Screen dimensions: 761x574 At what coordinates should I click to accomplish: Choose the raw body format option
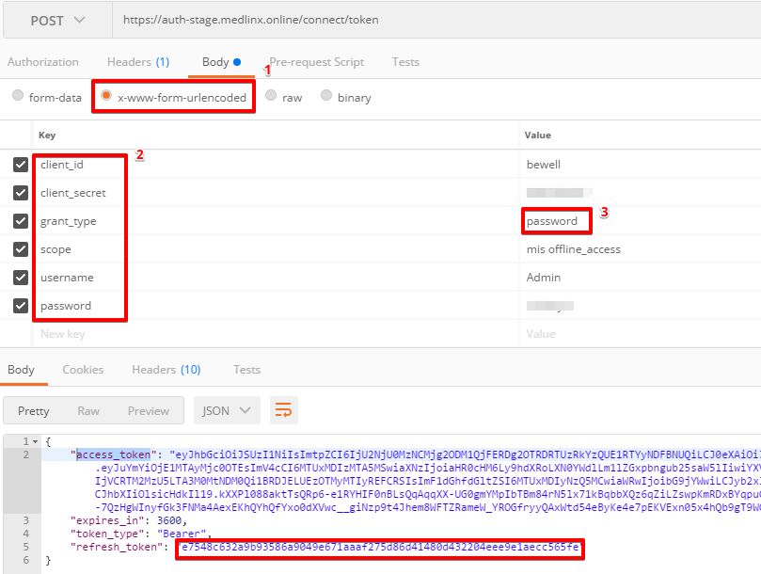click(271, 96)
